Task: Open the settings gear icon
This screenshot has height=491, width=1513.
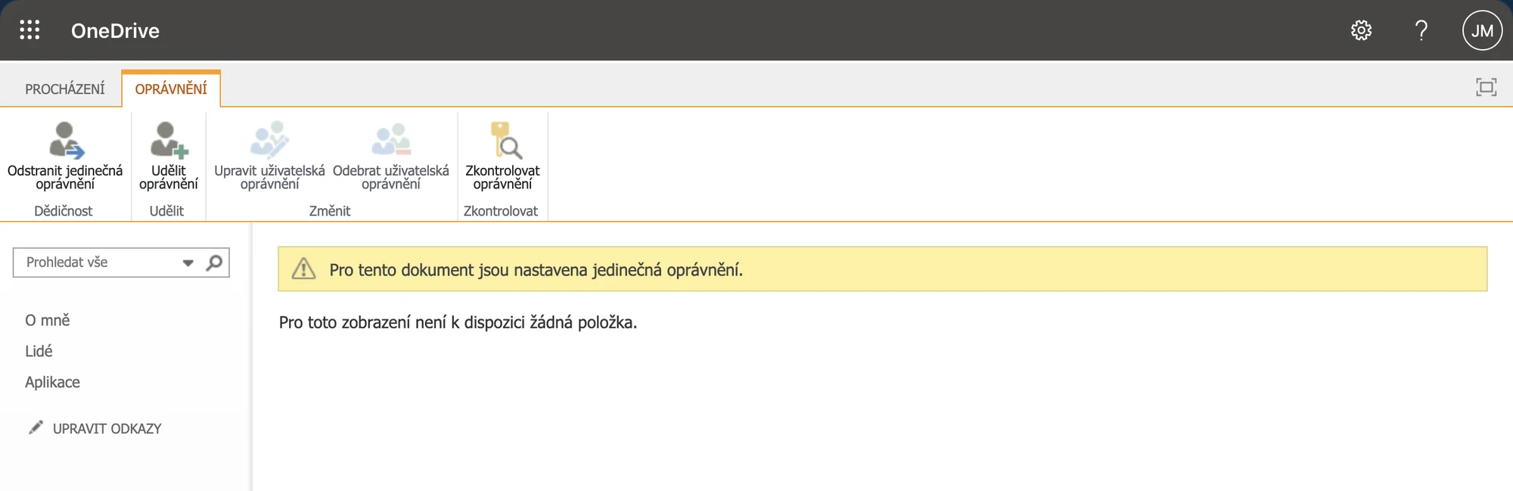Action: pos(1361,30)
